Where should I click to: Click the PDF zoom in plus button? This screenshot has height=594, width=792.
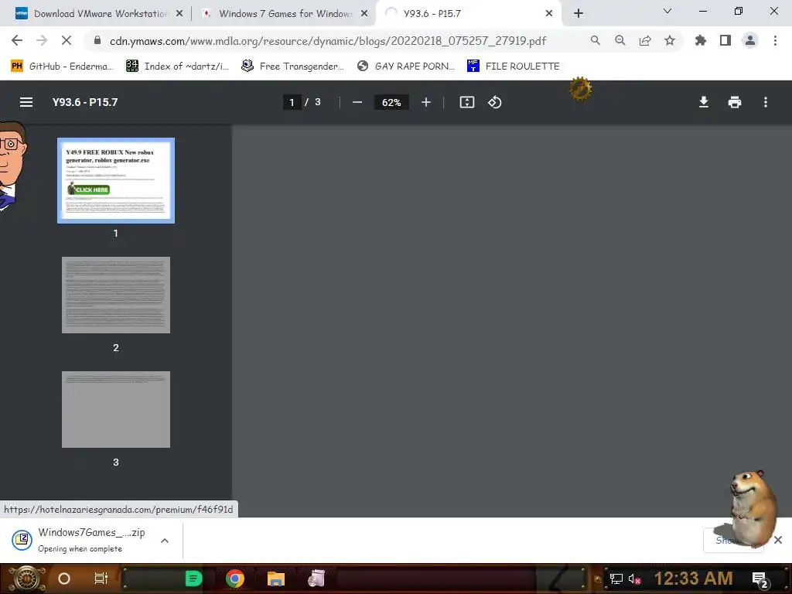[426, 102]
